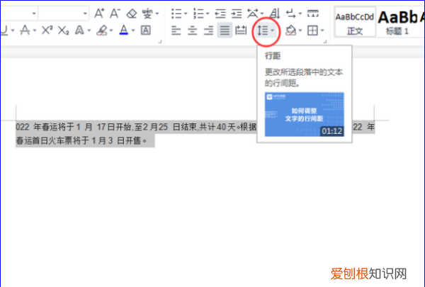
Task: Toggle underline formatting
Action: click(x=4, y=30)
